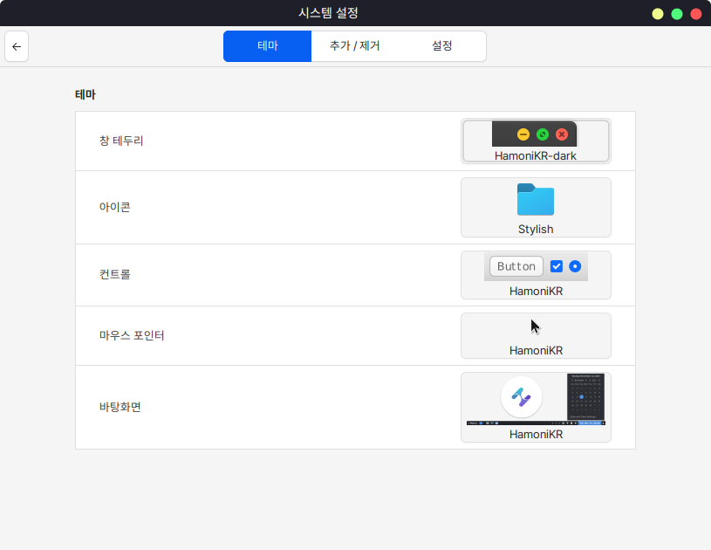Image resolution: width=711 pixels, height=550 pixels.
Task: Click the 마우스 포인터 row label
Action: coord(132,335)
